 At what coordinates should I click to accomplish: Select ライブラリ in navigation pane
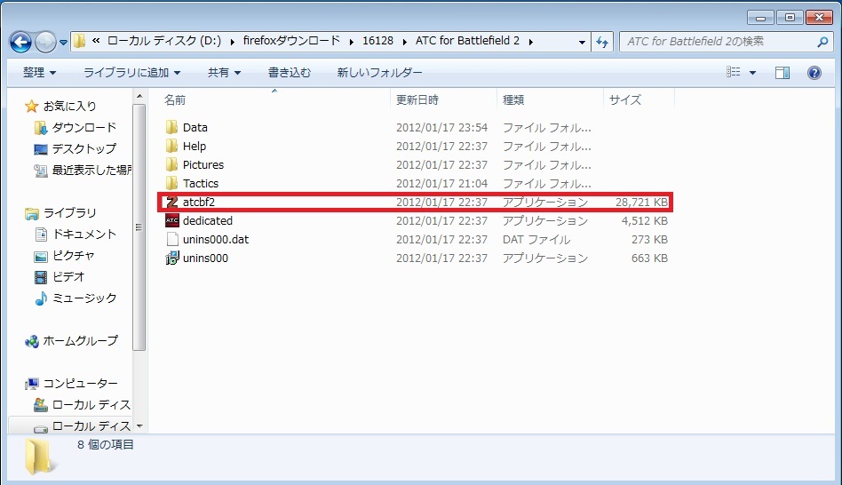click(69, 212)
